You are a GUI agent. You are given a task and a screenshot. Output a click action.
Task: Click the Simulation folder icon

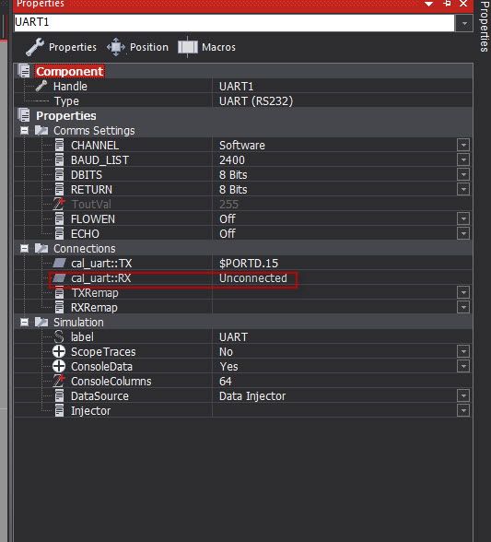(x=41, y=322)
